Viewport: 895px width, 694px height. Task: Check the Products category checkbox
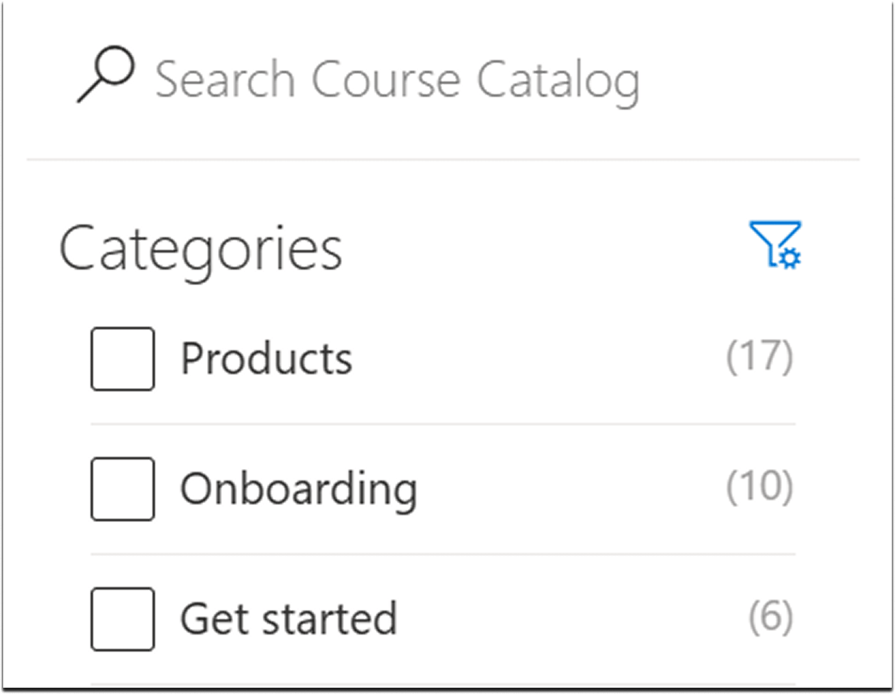[123, 359]
